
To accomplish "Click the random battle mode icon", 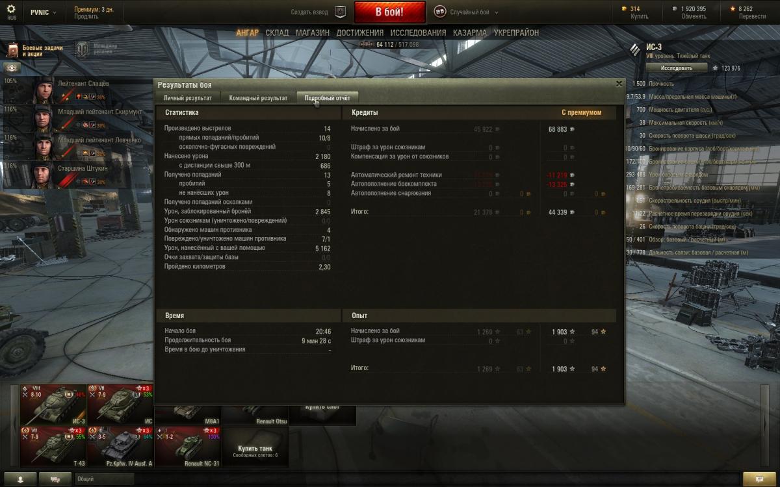I will (x=440, y=12).
